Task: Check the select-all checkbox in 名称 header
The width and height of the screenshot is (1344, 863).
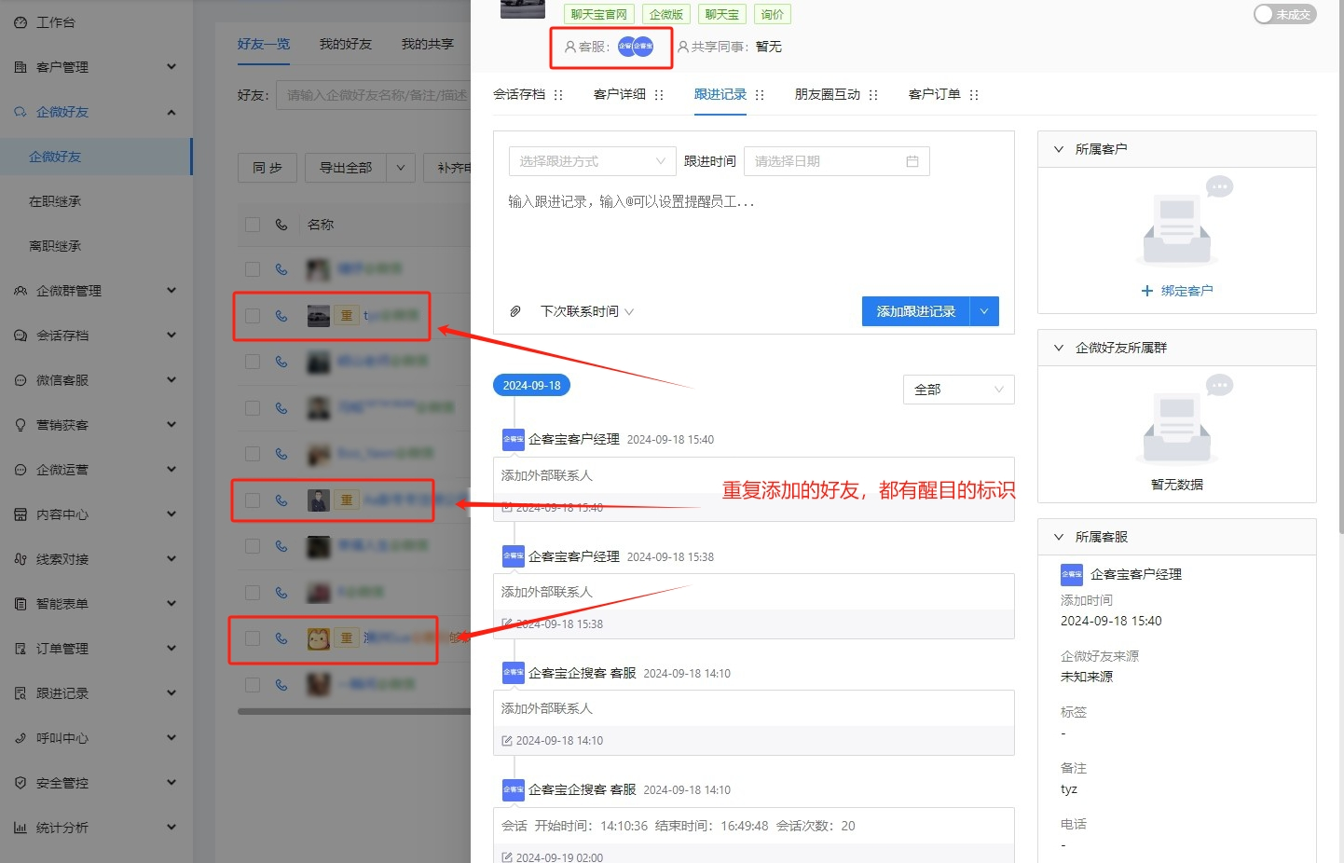Action: coord(253,225)
